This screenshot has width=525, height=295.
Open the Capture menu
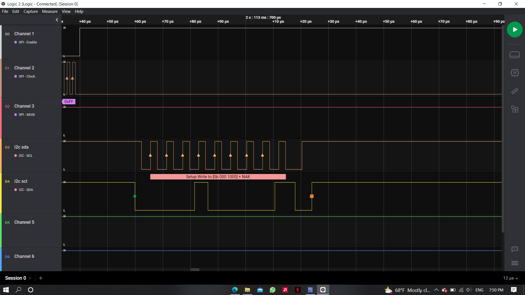tap(31, 11)
